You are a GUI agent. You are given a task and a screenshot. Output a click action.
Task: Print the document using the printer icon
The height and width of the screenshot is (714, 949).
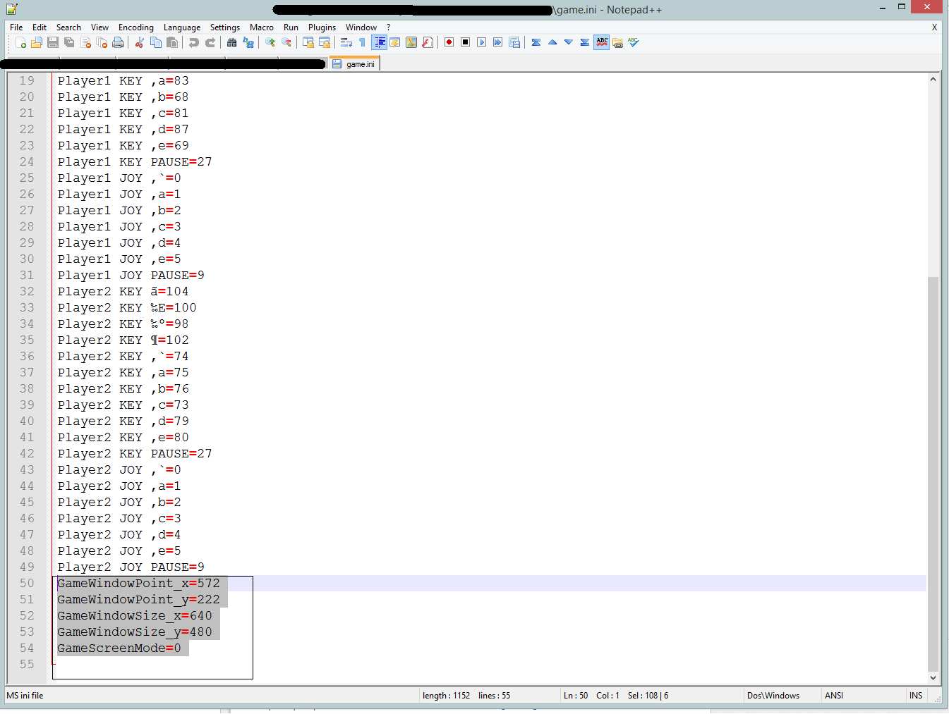pos(118,43)
